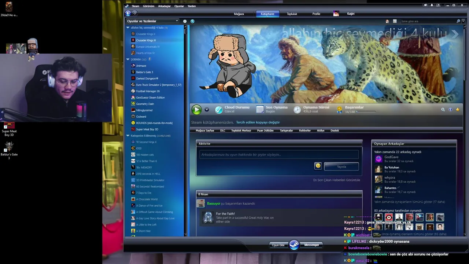Click the ROUNDS game icon
This screenshot has width=469, height=264.
(x=133, y=123)
